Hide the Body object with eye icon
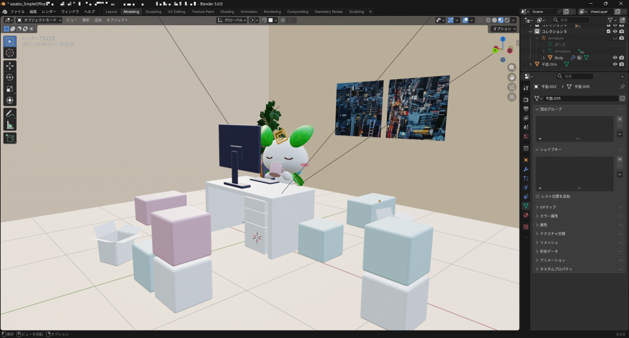 tap(614, 58)
